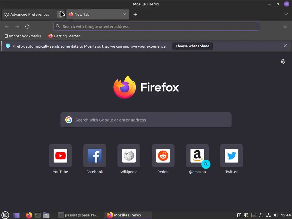Screen dimensions: 292x219
Task: Launch terminal from taskbar launcher
Action: tap(38, 215)
